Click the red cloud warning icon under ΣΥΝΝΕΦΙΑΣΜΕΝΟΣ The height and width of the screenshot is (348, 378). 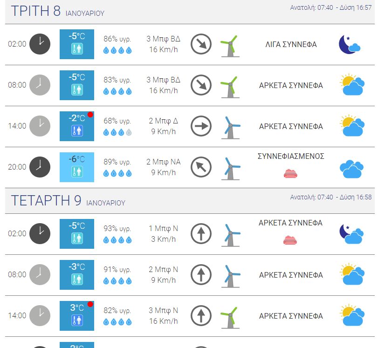tap(290, 173)
